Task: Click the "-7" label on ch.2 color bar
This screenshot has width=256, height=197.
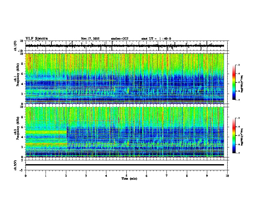Action: tap(239, 153)
